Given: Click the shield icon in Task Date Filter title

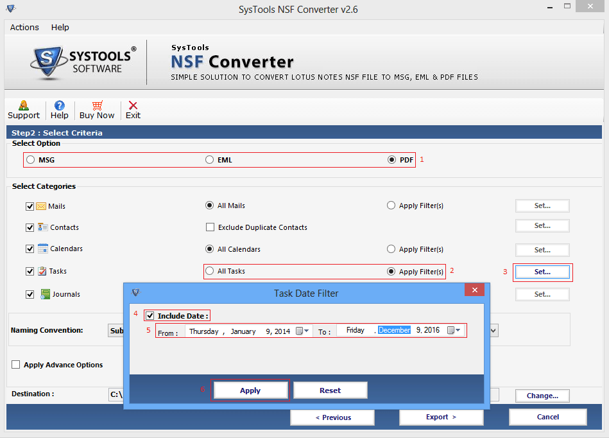Looking at the screenshot, I should click(135, 293).
